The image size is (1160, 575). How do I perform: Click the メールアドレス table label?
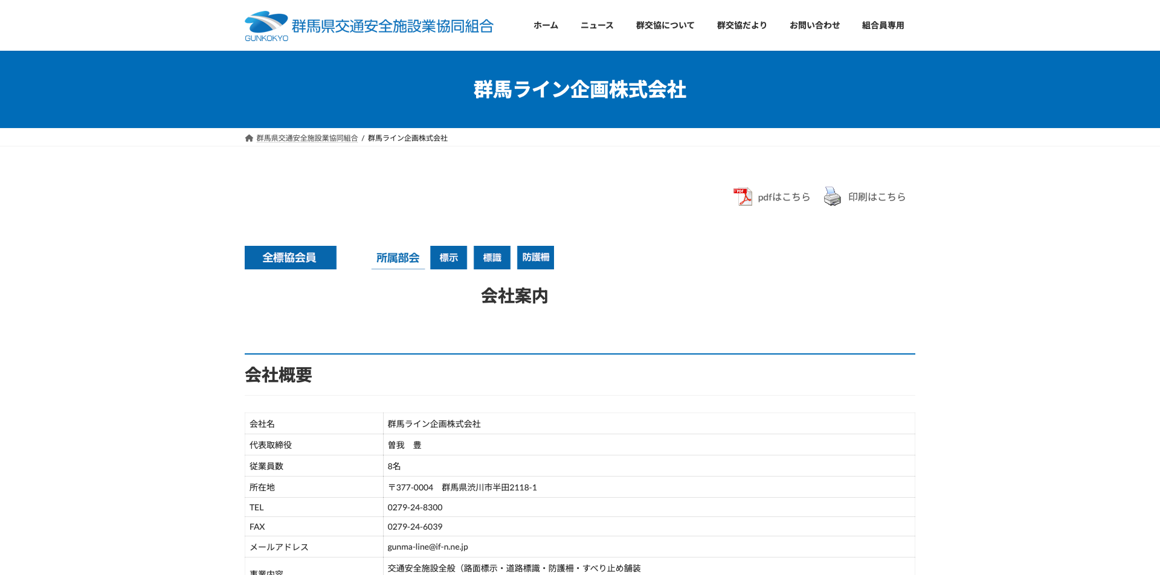[x=279, y=547]
